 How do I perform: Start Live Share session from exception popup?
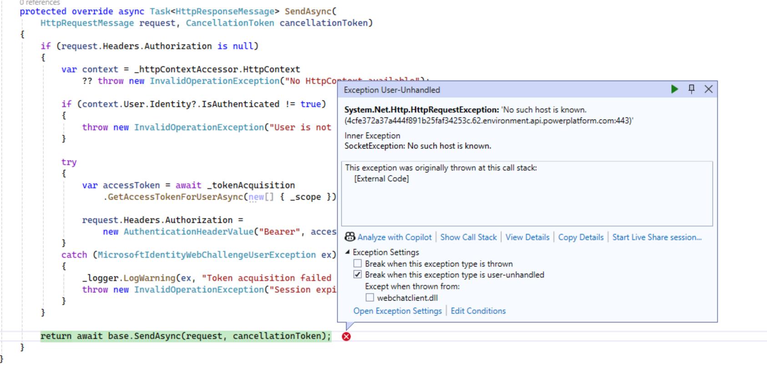coord(656,237)
